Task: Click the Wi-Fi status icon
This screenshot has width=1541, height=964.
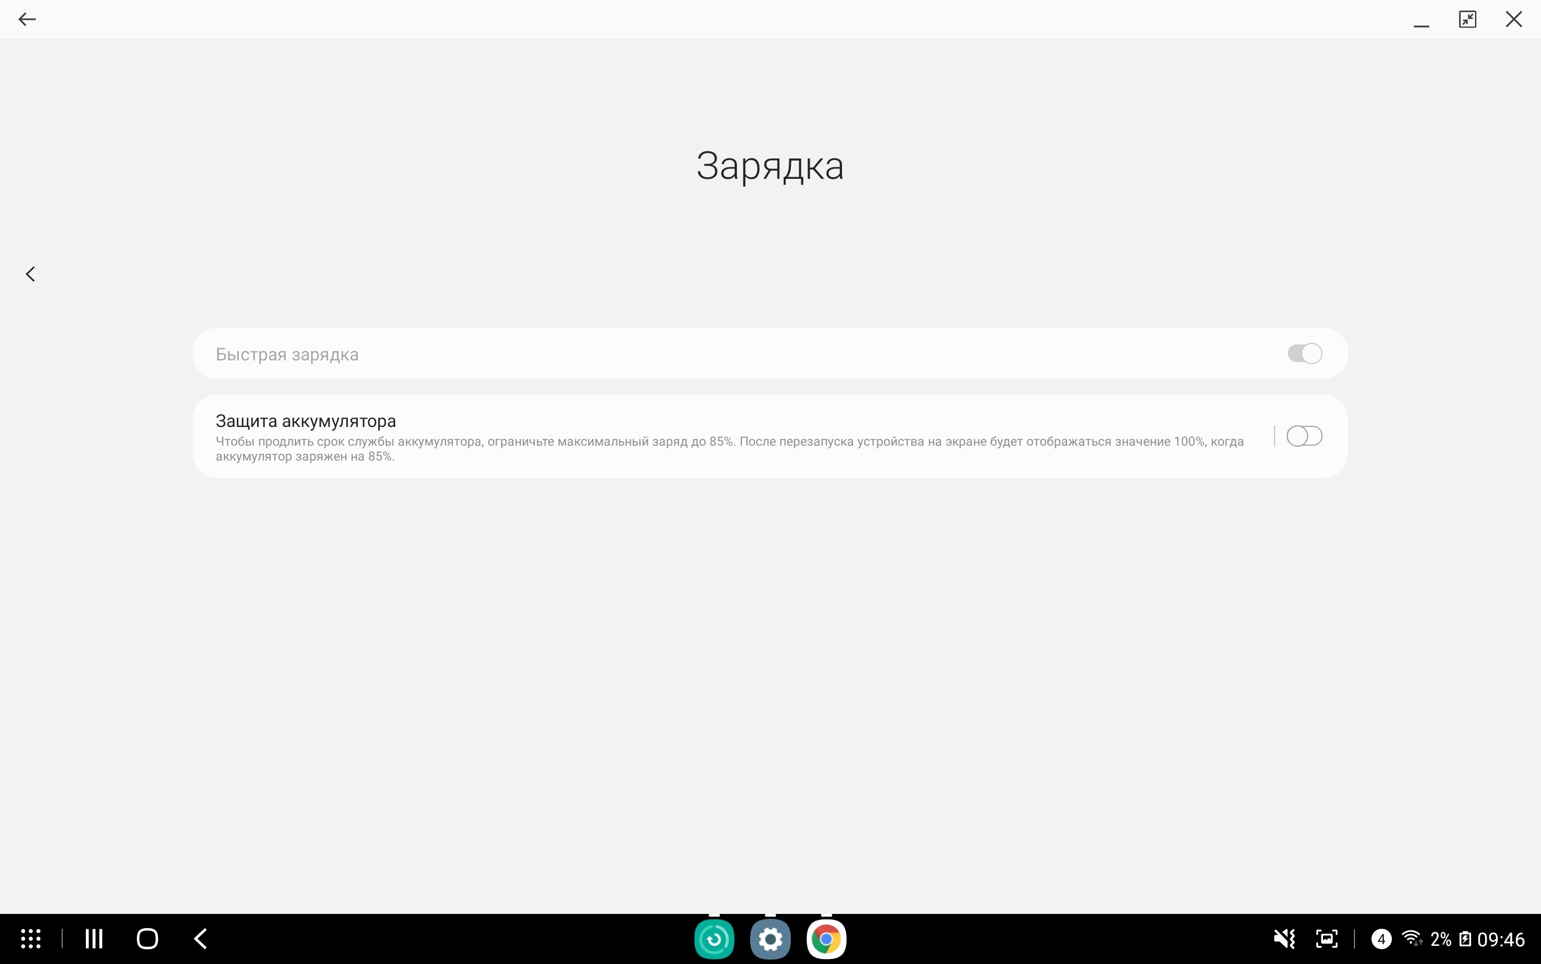Action: 1412,939
